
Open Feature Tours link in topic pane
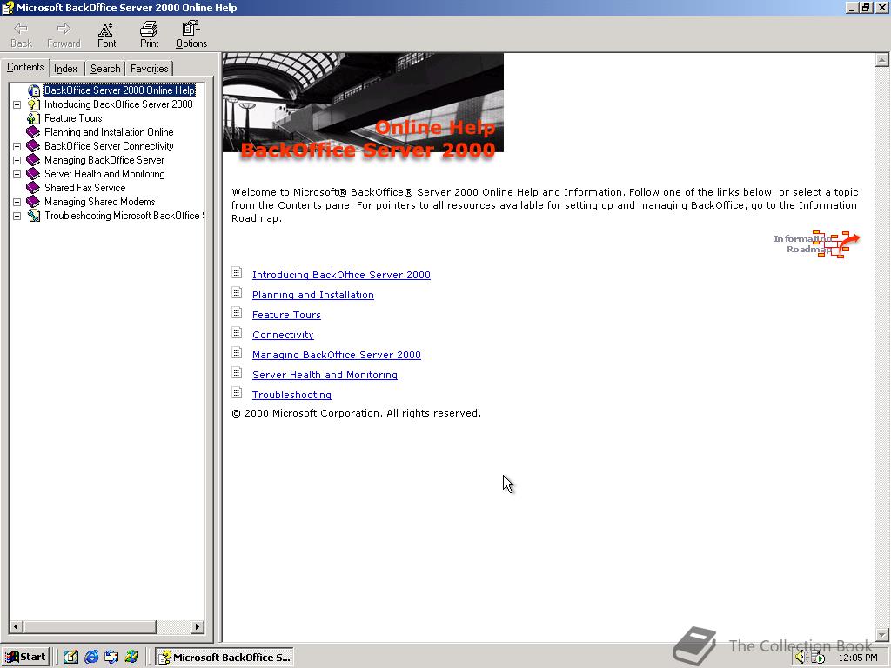(x=286, y=315)
